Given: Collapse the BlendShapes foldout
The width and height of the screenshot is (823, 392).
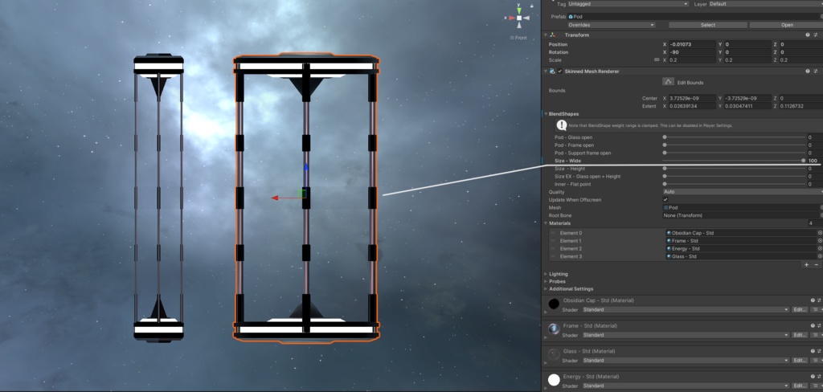Looking at the screenshot, I should [546, 114].
